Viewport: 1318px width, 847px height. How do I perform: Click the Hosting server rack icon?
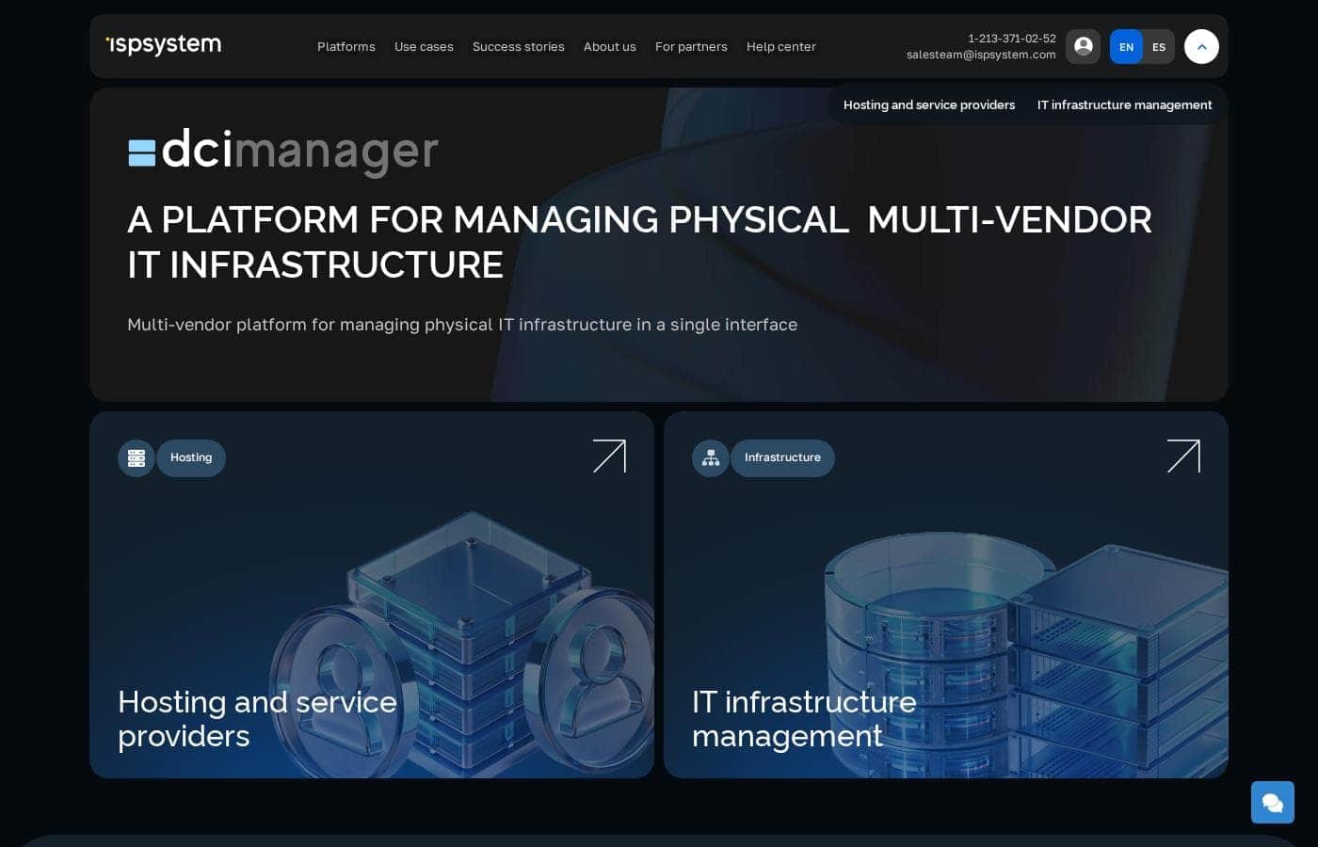pos(137,458)
